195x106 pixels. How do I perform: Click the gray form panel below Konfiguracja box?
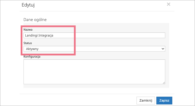(94, 86)
